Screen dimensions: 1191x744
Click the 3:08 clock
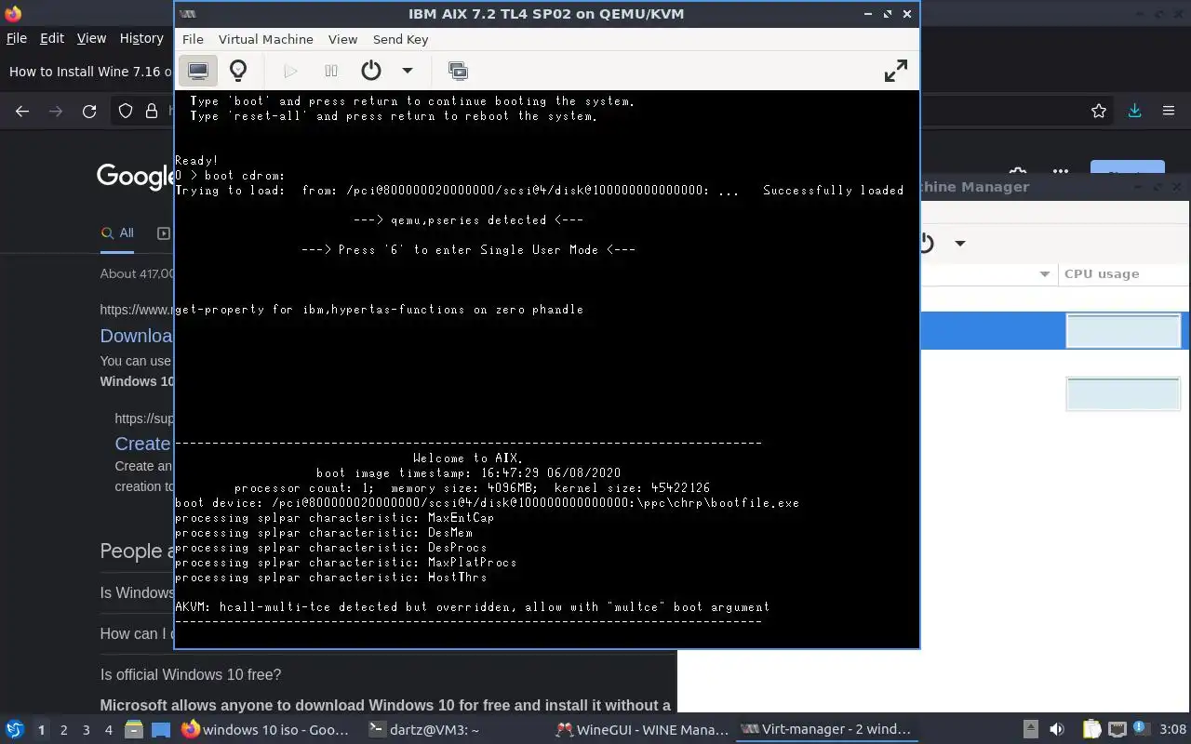click(x=1172, y=730)
